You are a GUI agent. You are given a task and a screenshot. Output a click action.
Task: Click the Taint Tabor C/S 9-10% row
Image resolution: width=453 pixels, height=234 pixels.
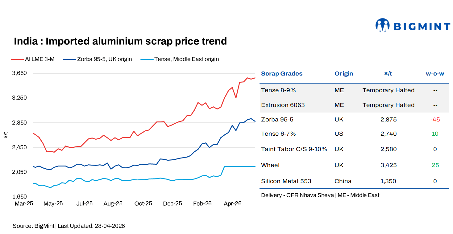coord(294,149)
